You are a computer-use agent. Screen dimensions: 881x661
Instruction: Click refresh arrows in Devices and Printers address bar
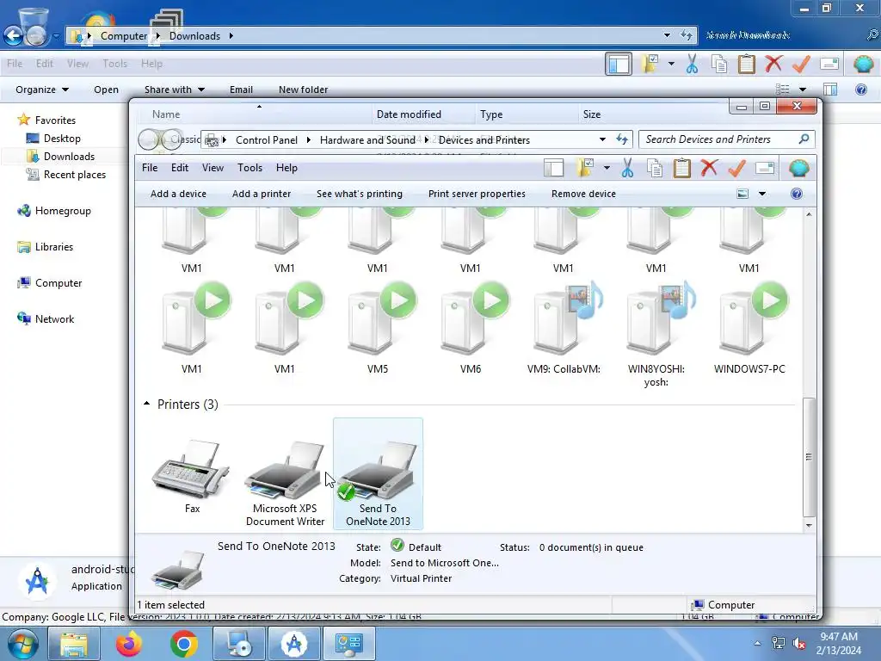(x=622, y=139)
